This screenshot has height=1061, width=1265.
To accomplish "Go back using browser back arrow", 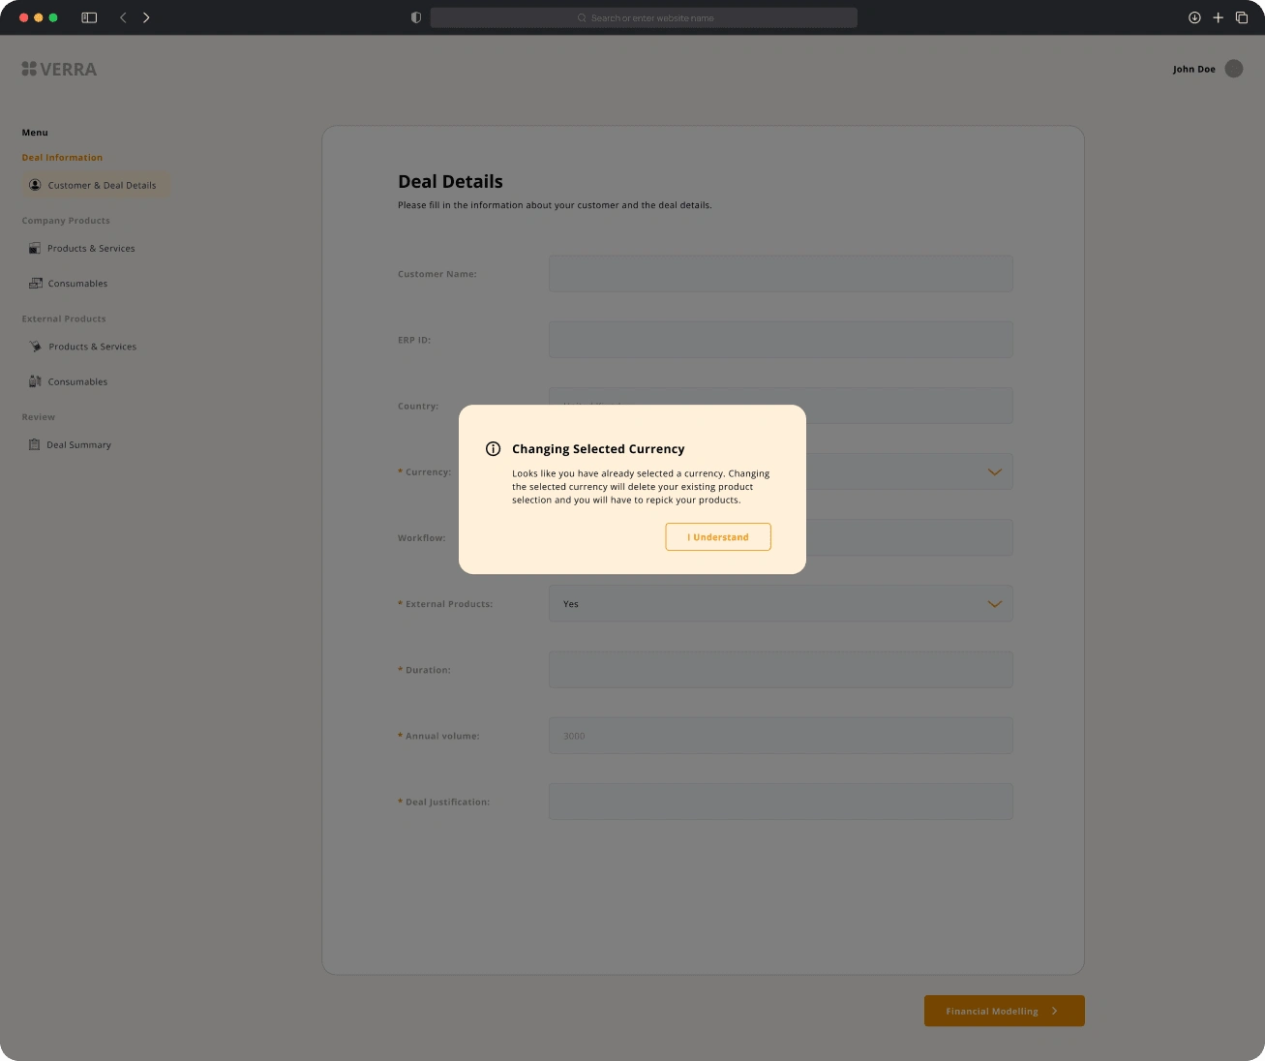I will click(x=123, y=17).
